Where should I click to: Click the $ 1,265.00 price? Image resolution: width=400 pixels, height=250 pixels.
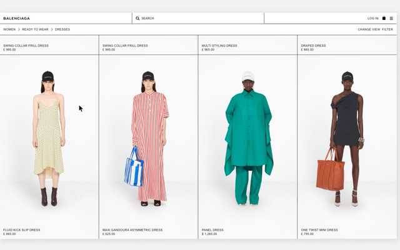pyautogui.click(x=209, y=234)
